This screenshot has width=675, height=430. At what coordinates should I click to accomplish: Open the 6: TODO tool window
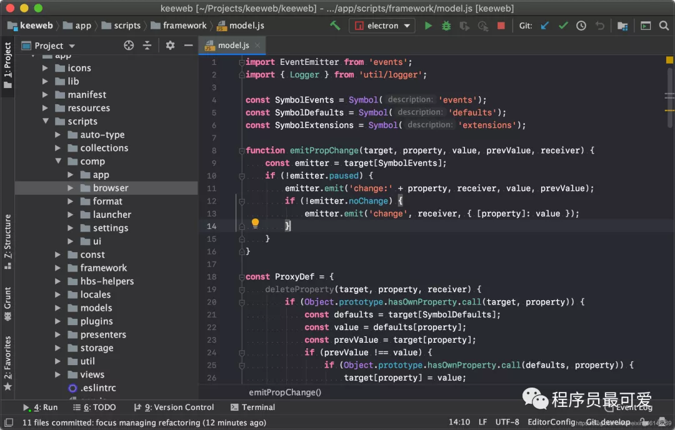point(94,407)
